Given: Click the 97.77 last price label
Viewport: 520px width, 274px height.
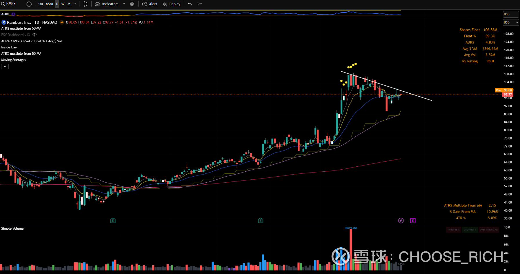Looking at the screenshot, I should click(508, 95).
